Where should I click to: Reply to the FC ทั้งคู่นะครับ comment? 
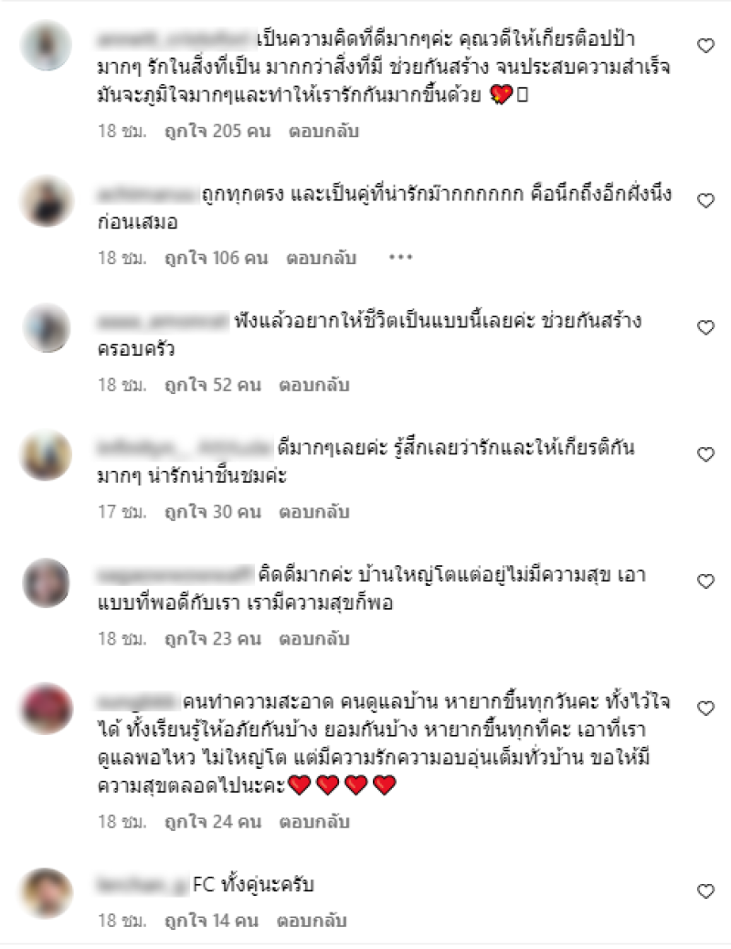coord(312,922)
